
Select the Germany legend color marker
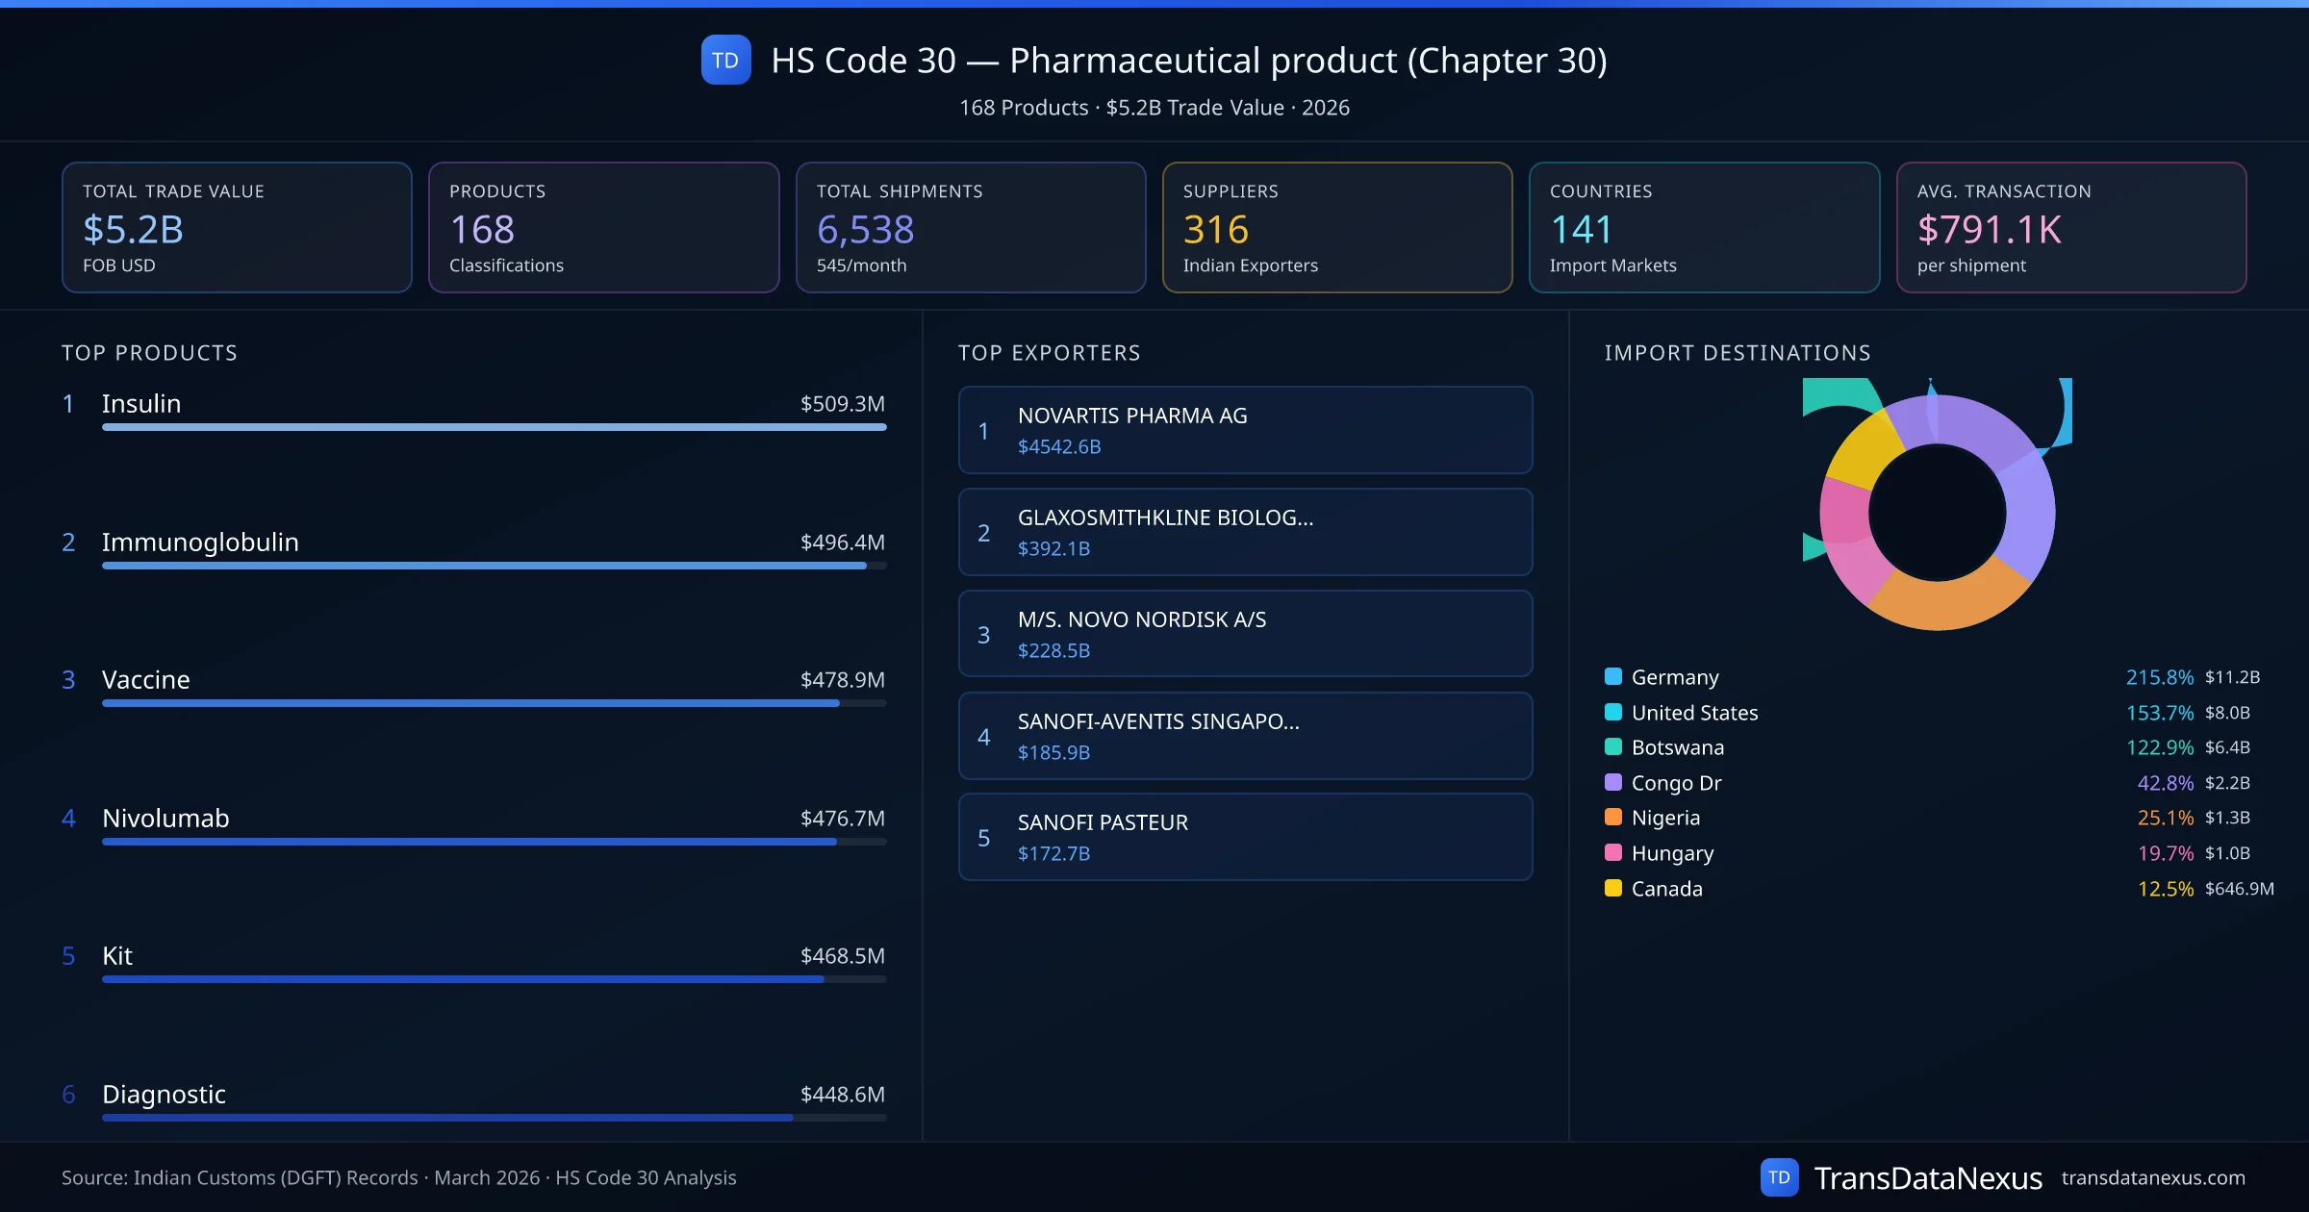click(x=1612, y=677)
